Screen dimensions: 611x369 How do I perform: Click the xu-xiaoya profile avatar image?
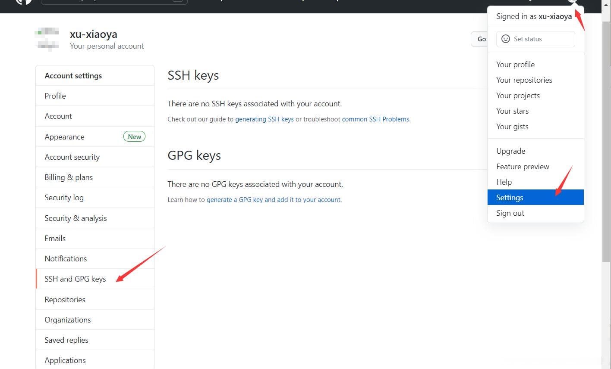47,39
